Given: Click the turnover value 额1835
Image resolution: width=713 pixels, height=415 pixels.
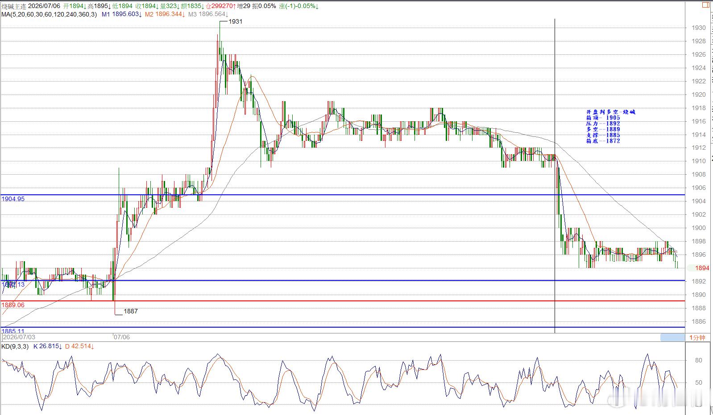Looking at the screenshot, I should [193, 6].
